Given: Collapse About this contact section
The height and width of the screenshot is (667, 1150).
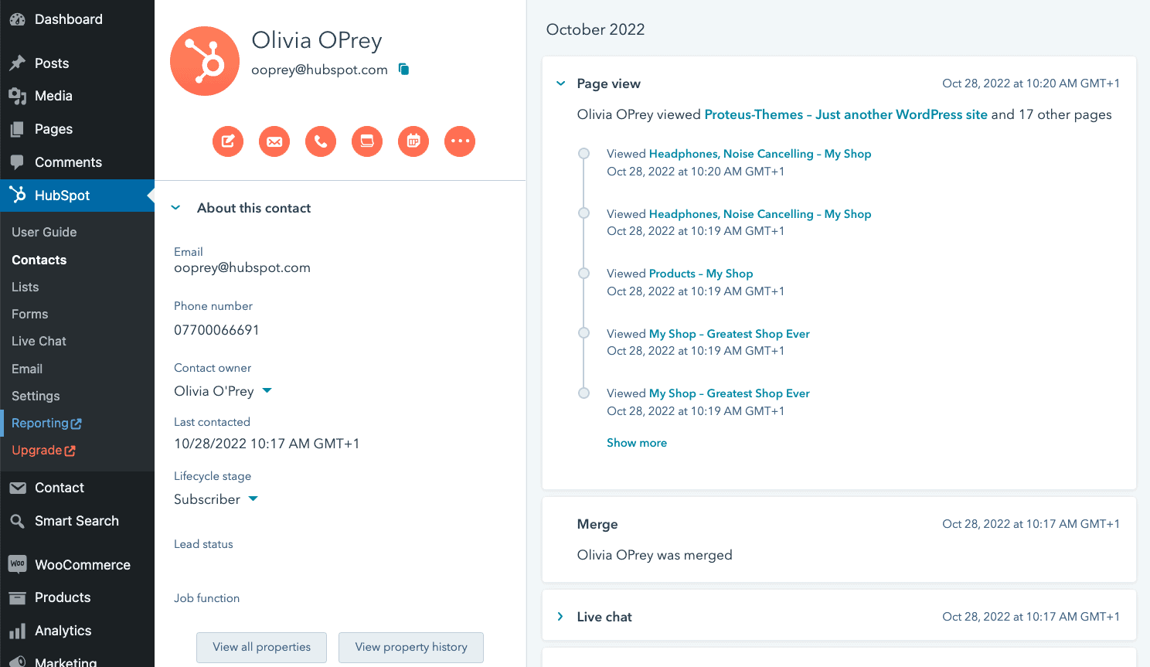Looking at the screenshot, I should (175, 208).
